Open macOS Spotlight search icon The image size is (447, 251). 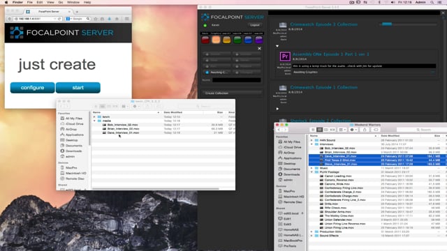click(432, 2)
